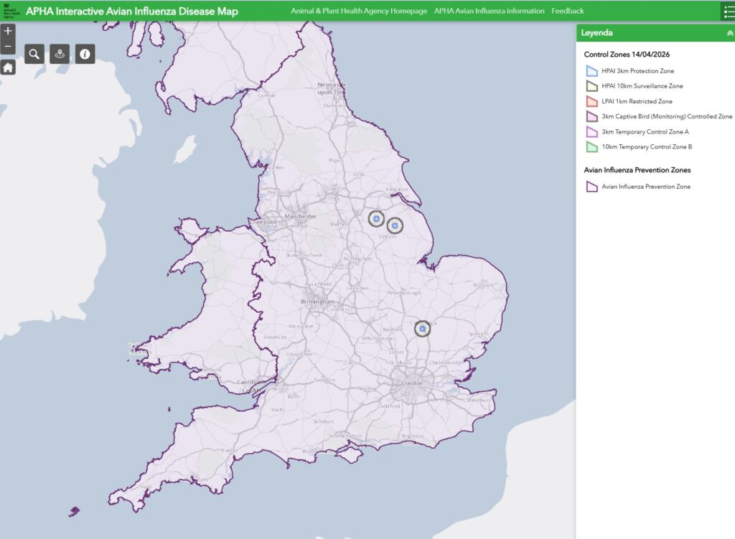Open the search tool
Viewport: 735px width, 539px height.
34,54
